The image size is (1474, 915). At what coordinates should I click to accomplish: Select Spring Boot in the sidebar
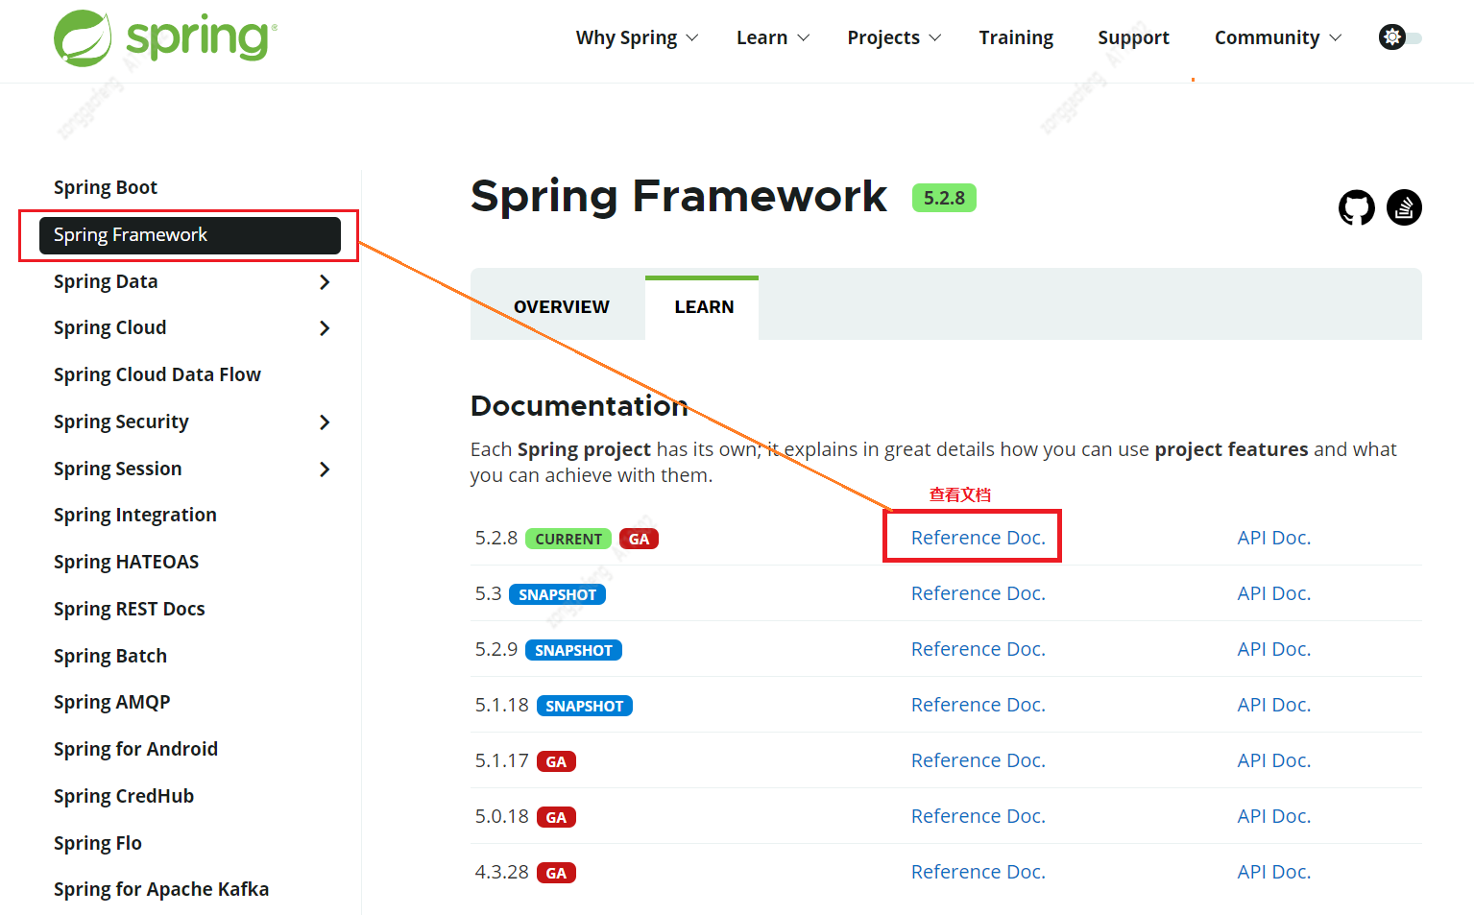106,186
